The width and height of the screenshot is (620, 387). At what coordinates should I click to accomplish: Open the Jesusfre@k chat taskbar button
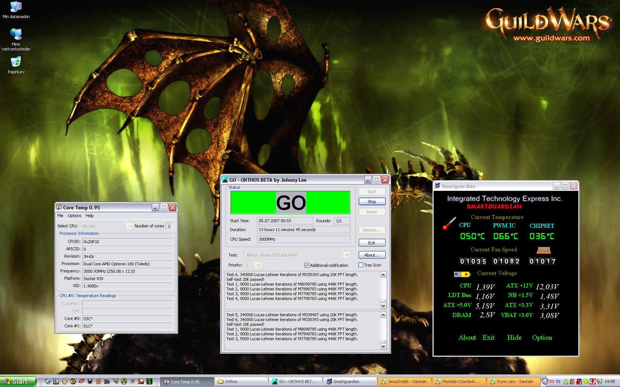(404, 381)
